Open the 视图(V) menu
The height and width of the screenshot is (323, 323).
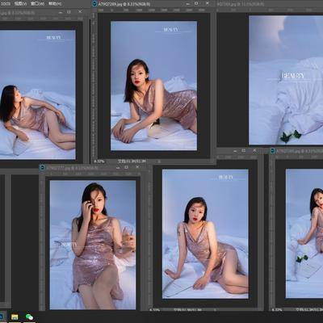pos(20,3)
